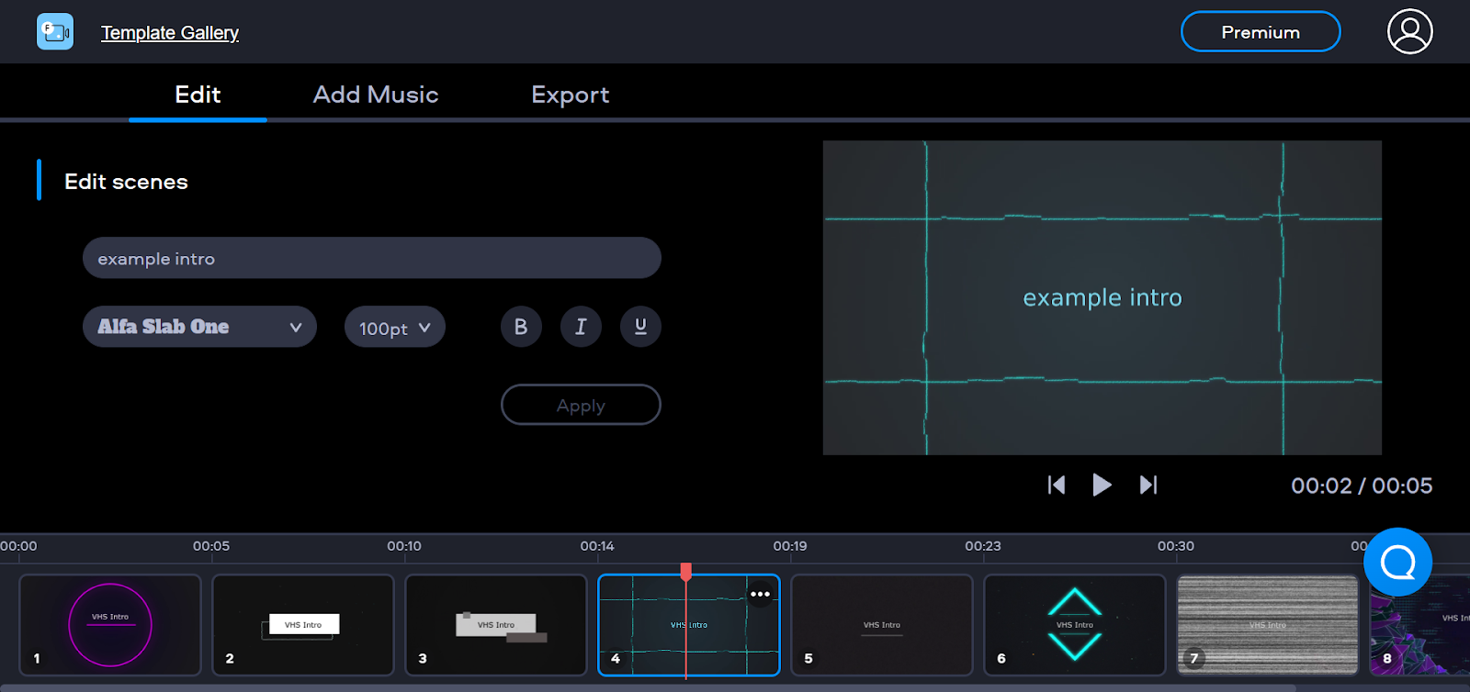The width and height of the screenshot is (1470, 692).
Task: Switch to the Add Music tab
Action: (376, 95)
